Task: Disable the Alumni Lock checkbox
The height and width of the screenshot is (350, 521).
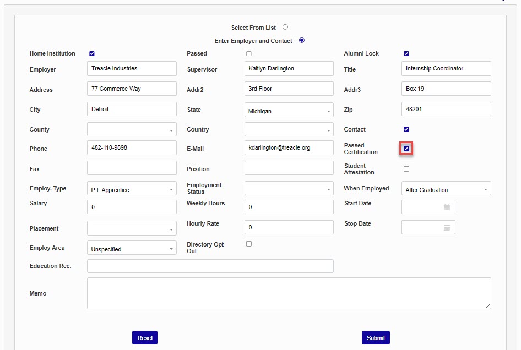Action: click(406, 54)
